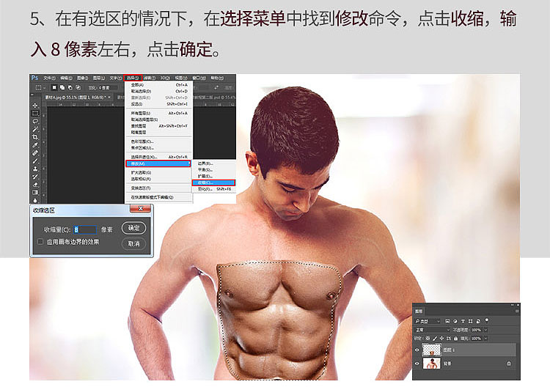The image size is (550, 387).
Task: Click the 图层 1 layer thumbnail
Action: (x=432, y=350)
